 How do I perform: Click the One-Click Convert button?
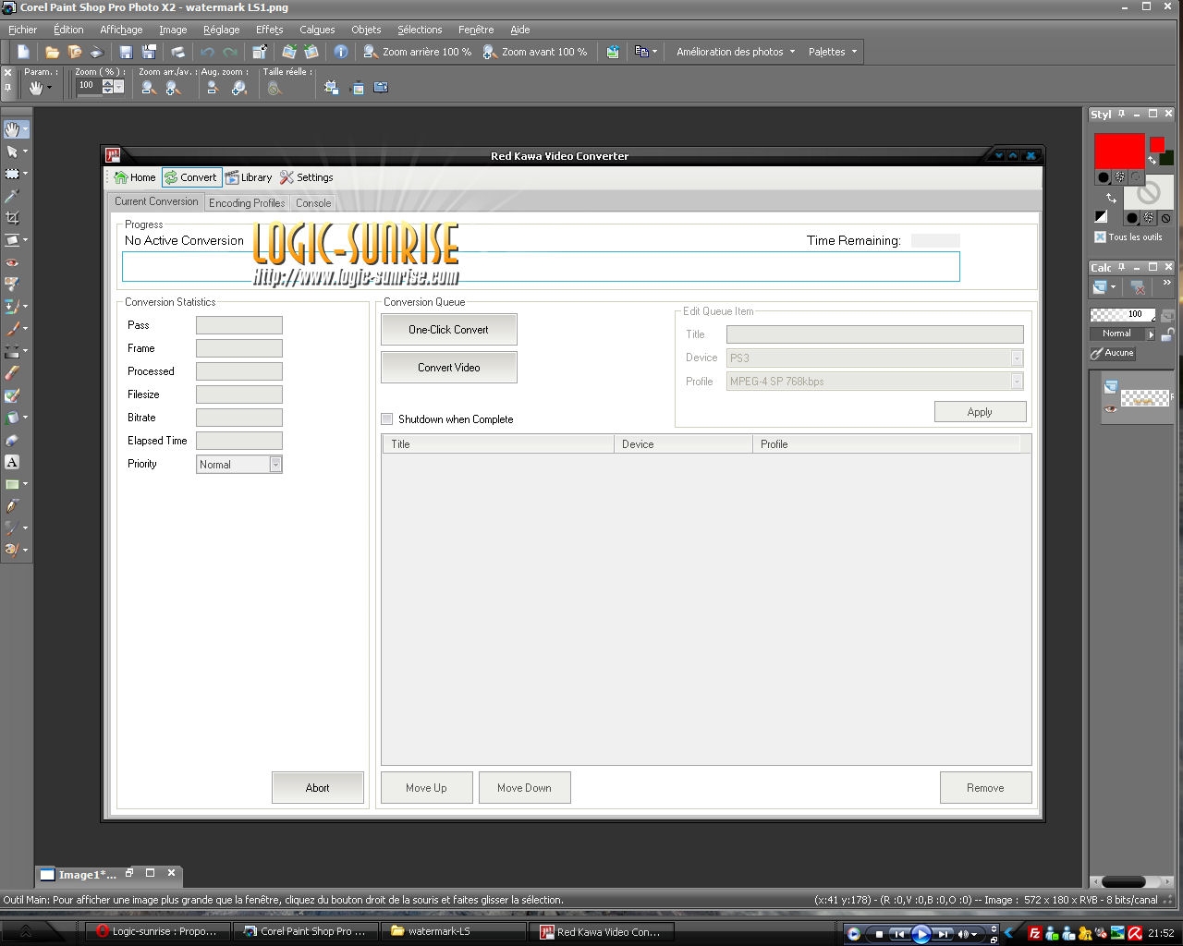[x=449, y=329]
